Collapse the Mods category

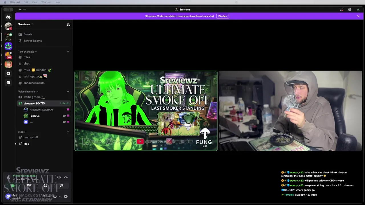pyautogui.click(x=23, y=132)
